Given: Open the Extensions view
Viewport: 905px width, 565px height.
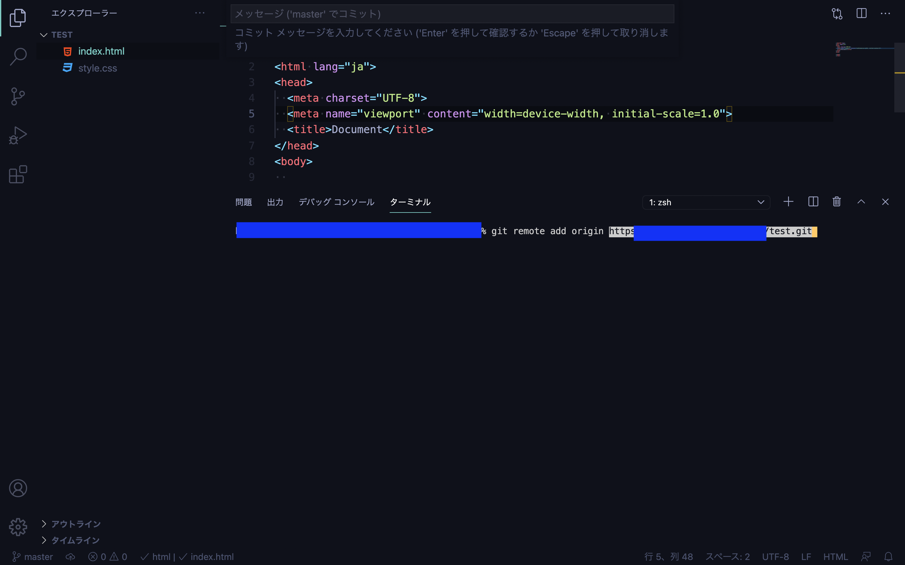Looking at the screenshot, I should (x=18, y=174).
